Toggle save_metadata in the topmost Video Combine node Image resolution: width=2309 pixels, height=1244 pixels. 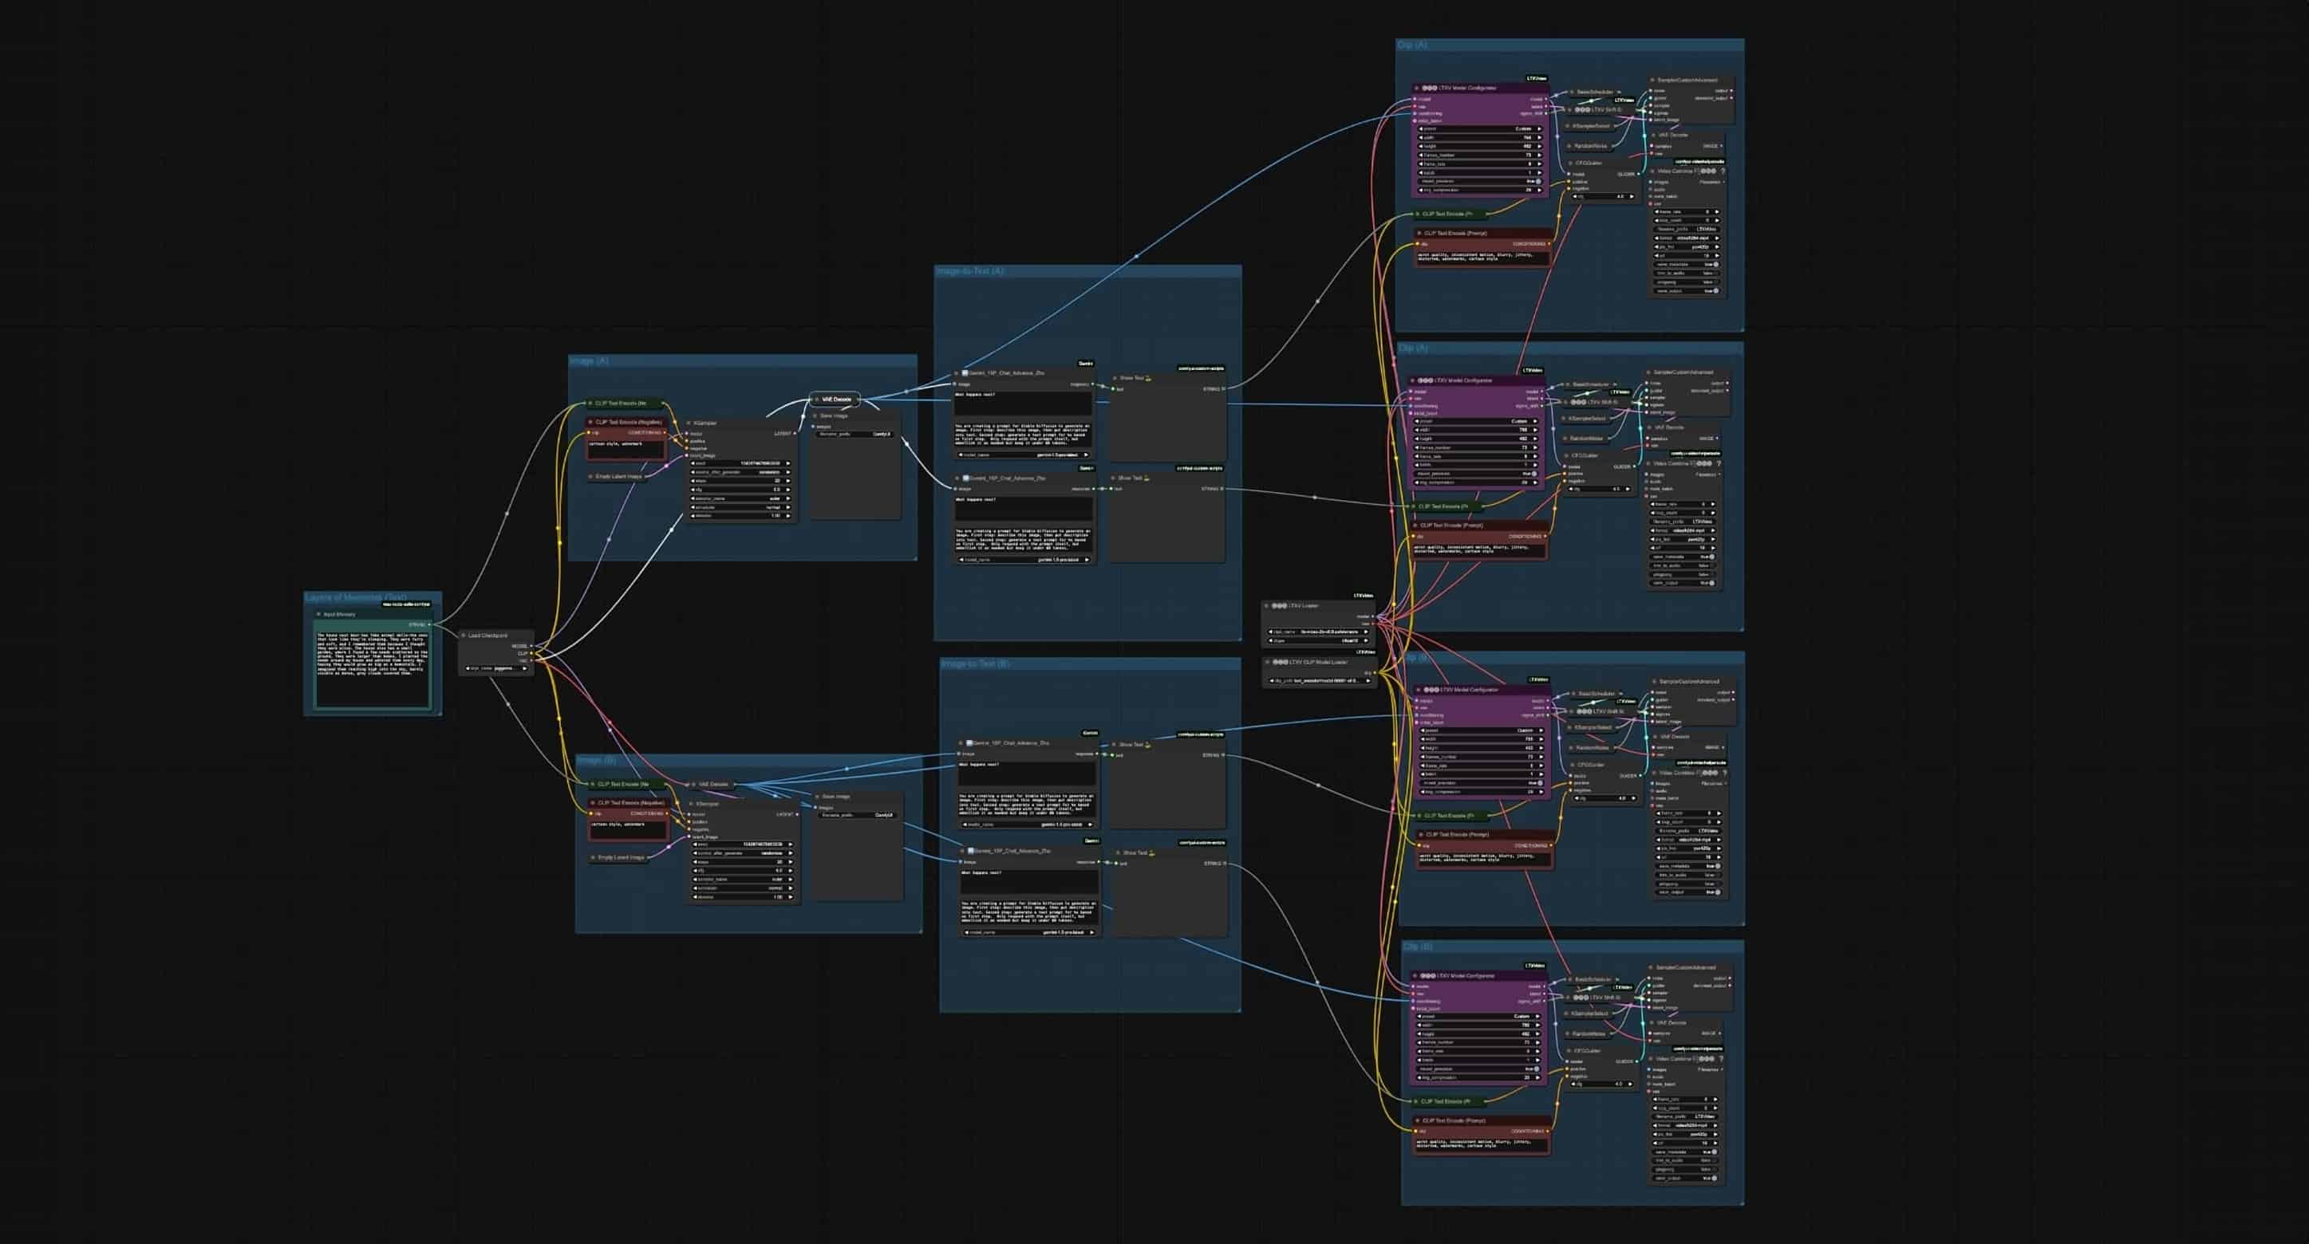[x=1714, y=264]
